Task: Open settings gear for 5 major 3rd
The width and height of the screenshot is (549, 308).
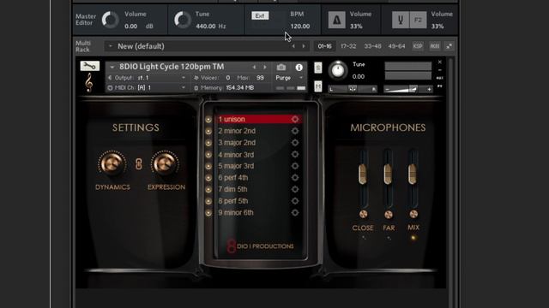Action: (295, 166)
